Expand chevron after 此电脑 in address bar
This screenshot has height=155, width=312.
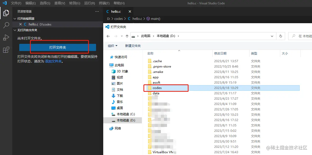[154, 36]
